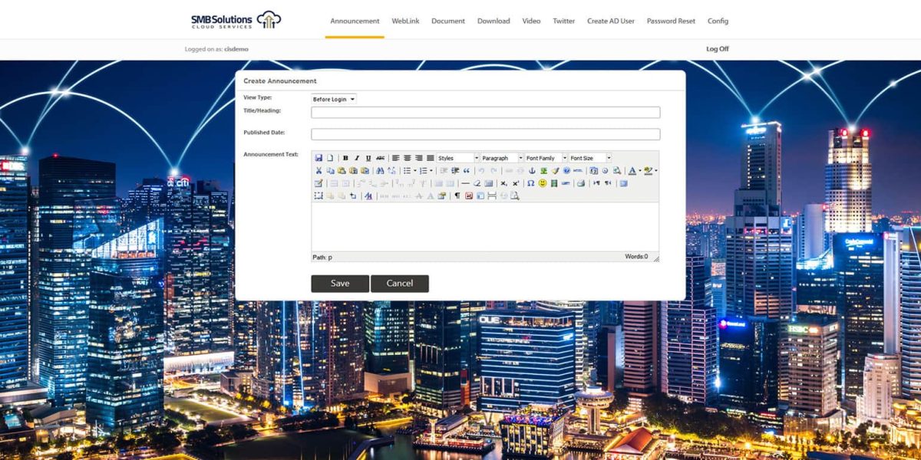This screenshot has width=921, height=460.
Task: Open the Password Reset page
Action: pyautogui.click(x=670, y=21)
